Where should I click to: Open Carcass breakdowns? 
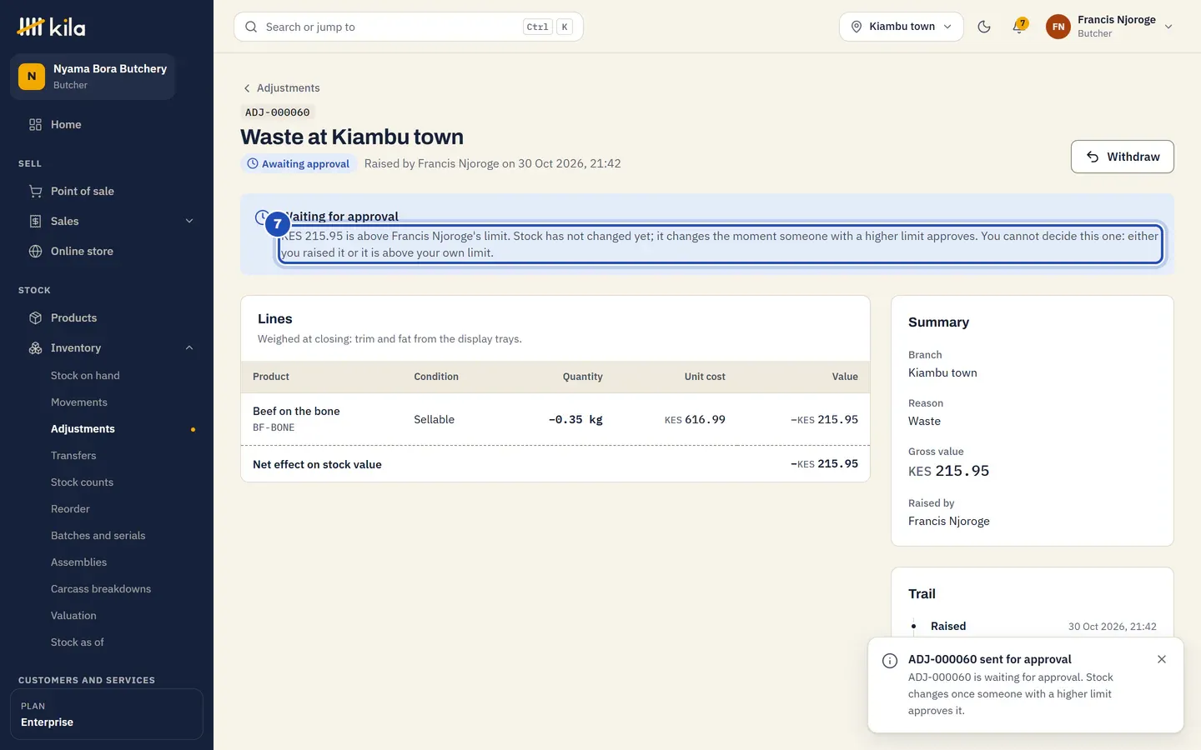[x=101, y=589]
